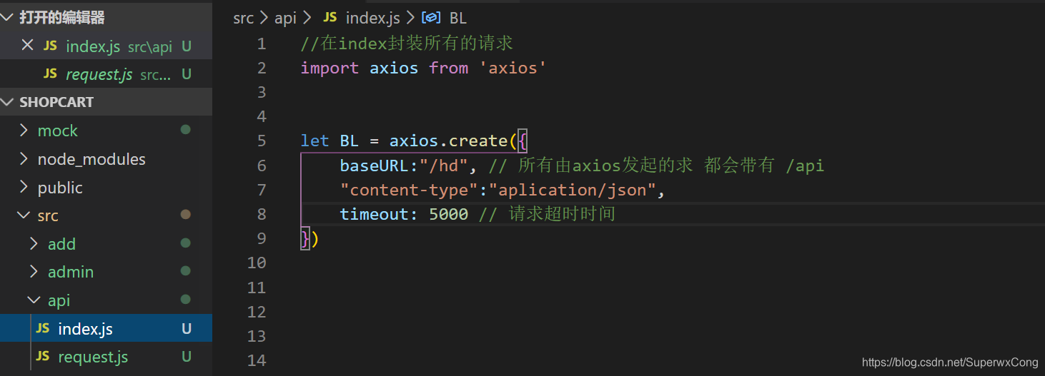The width and height of the screenshot is (1045, 376).
Task: Click modified dot beside add folder
Action: (186, 243)
